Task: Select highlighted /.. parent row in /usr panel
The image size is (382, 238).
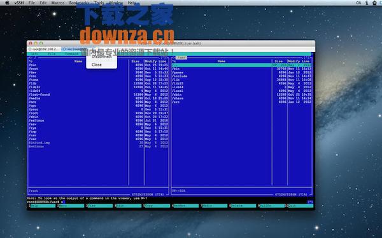Action: [x=241, y=65]
